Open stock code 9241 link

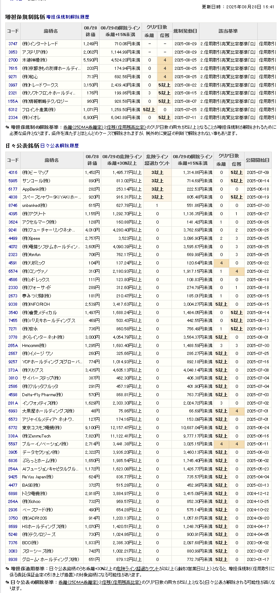click(13, 230)
